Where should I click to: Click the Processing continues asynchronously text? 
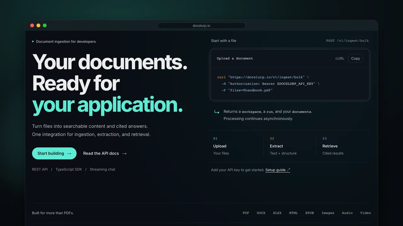pyautogui.click(x=258, y=119)
